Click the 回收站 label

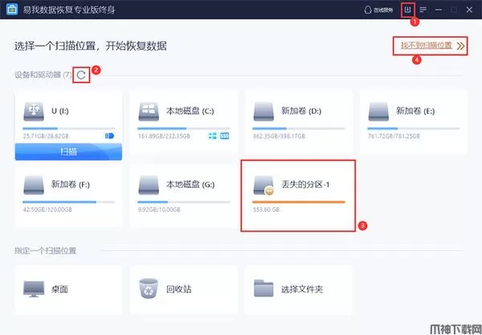[x=179, y=289]
